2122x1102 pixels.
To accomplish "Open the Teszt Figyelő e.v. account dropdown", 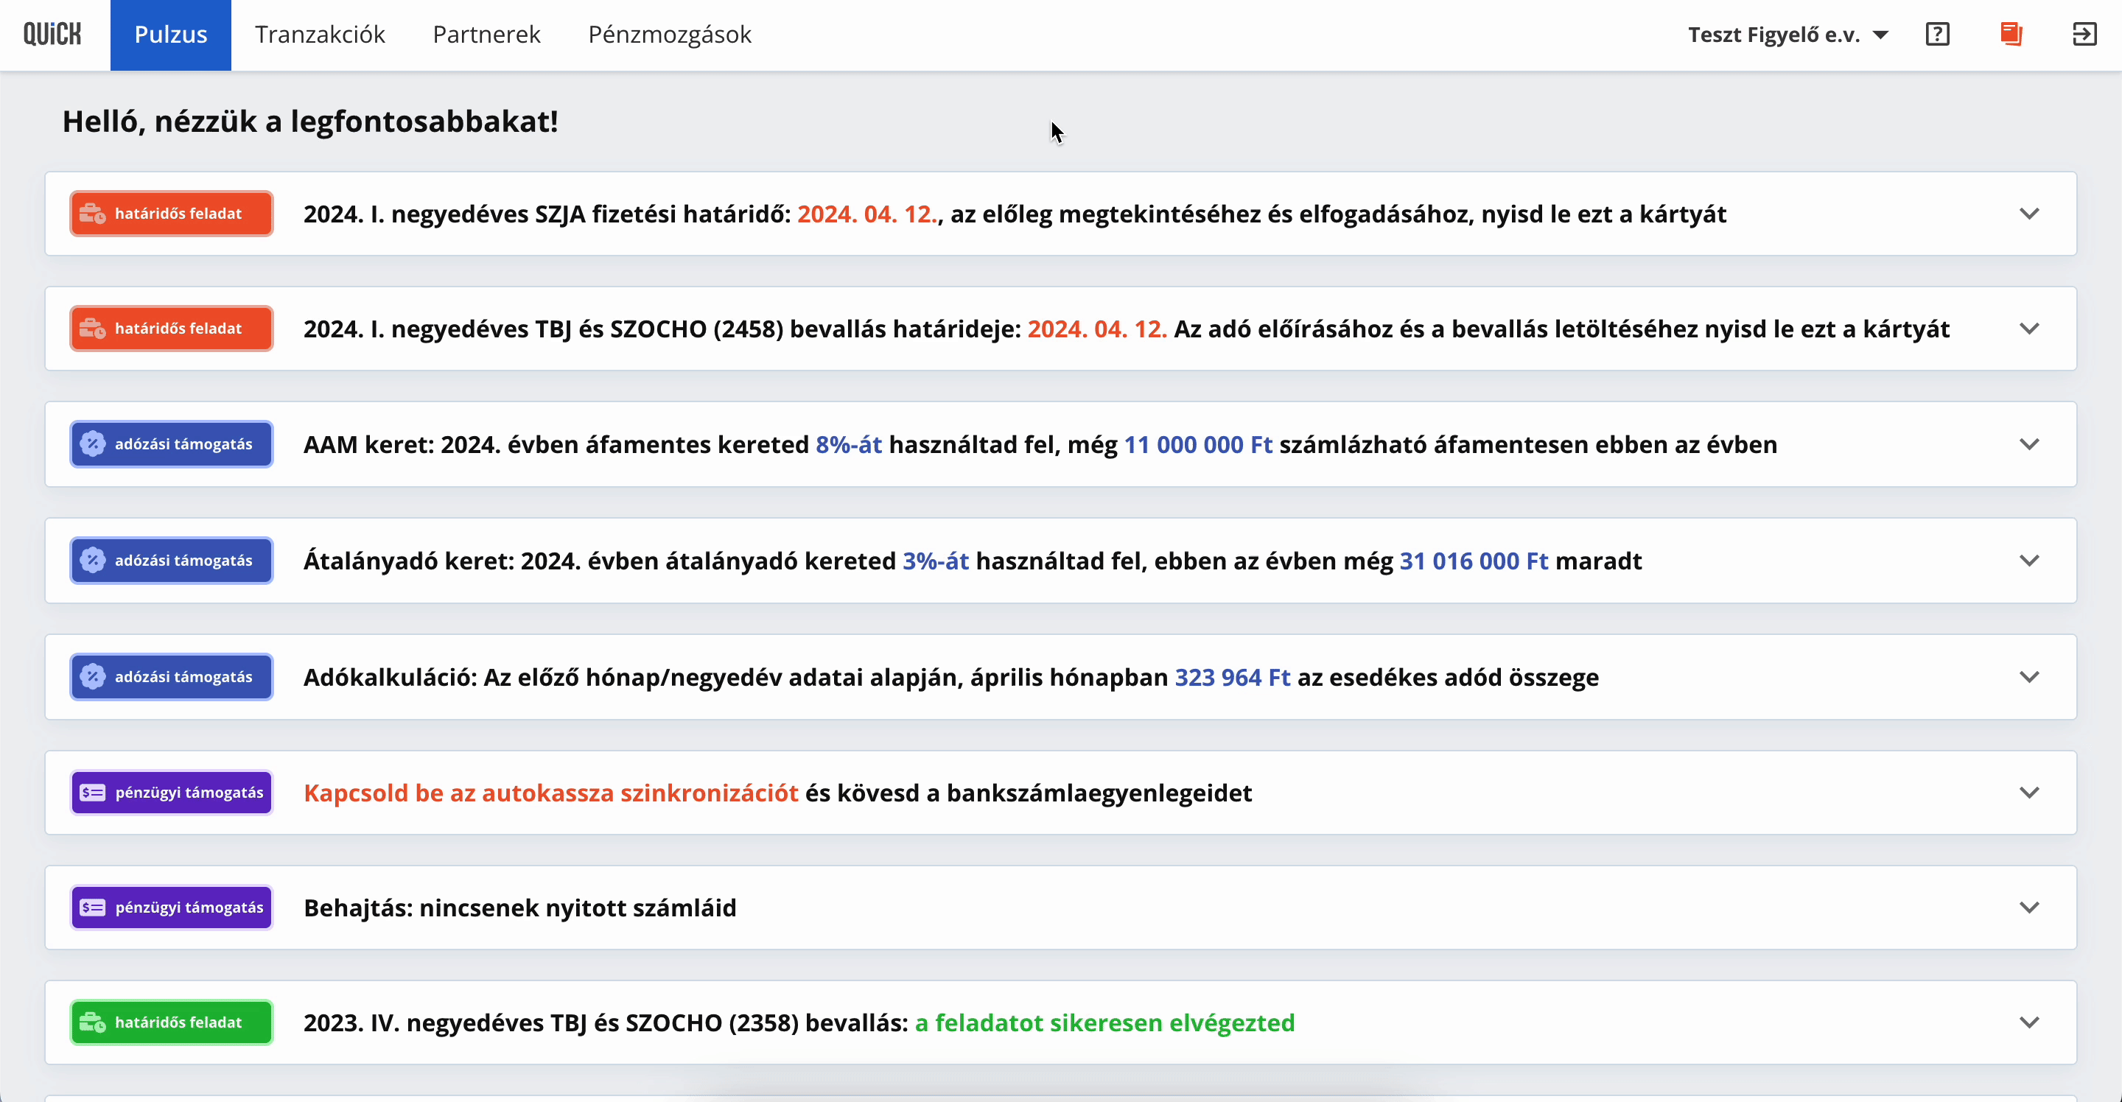I will point(1788,35).
